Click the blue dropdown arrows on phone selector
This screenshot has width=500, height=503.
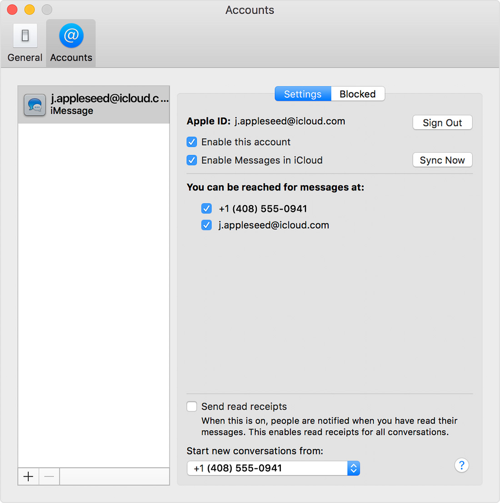[354, 468]
